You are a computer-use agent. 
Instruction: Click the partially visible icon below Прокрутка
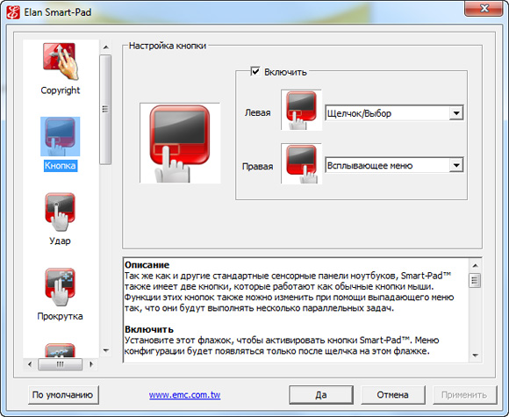[x=60, y=350]
